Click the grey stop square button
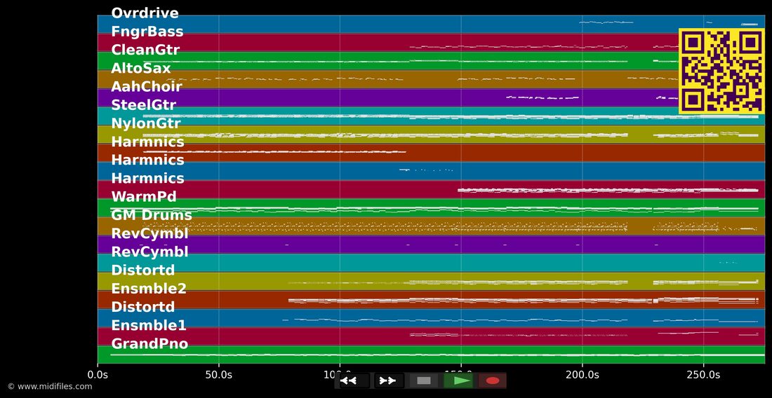The image size is (772, 398). click(423, 380)
